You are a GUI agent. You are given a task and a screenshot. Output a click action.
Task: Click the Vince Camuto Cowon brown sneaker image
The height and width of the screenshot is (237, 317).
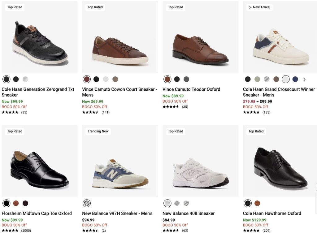(120, 50)
